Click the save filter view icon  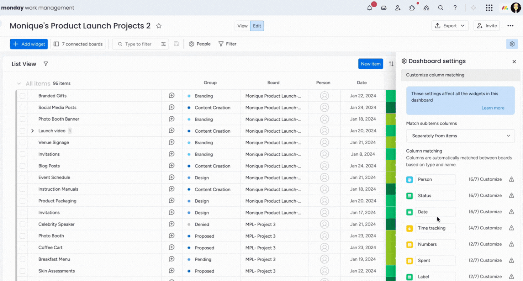tap(176, 44)
